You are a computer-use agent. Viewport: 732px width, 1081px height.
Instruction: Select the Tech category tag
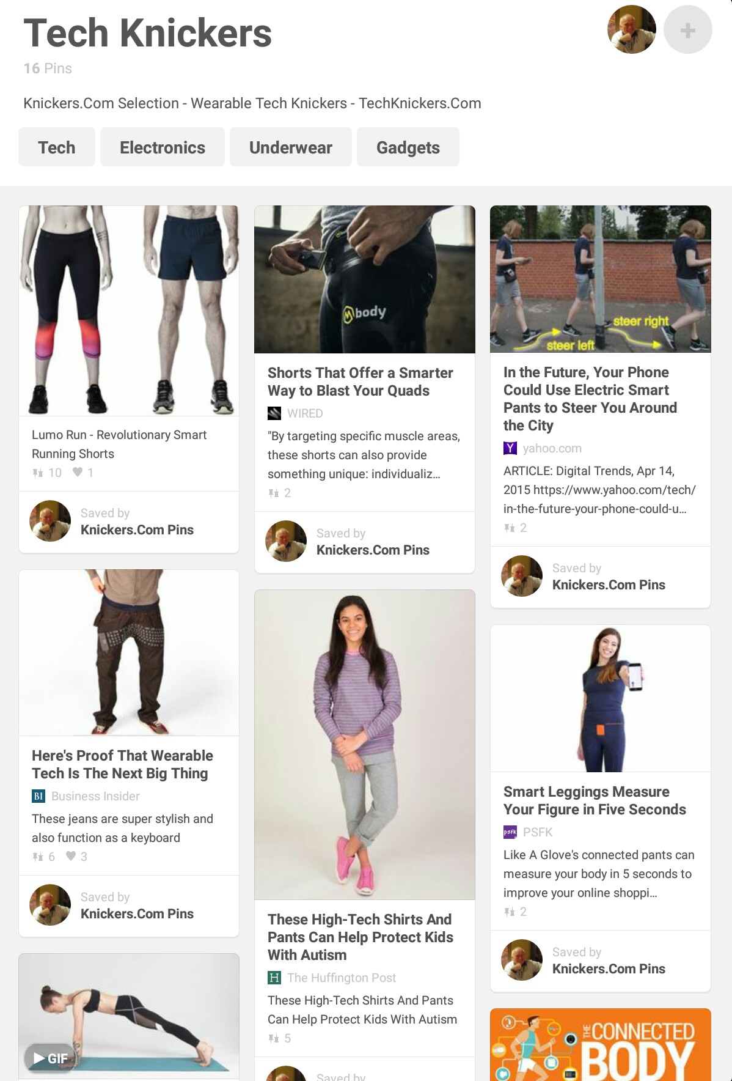57,147
